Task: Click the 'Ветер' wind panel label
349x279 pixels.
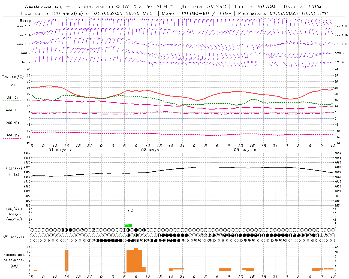Action: pos(25,21)
